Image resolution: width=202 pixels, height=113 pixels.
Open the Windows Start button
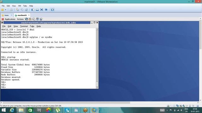3,110
